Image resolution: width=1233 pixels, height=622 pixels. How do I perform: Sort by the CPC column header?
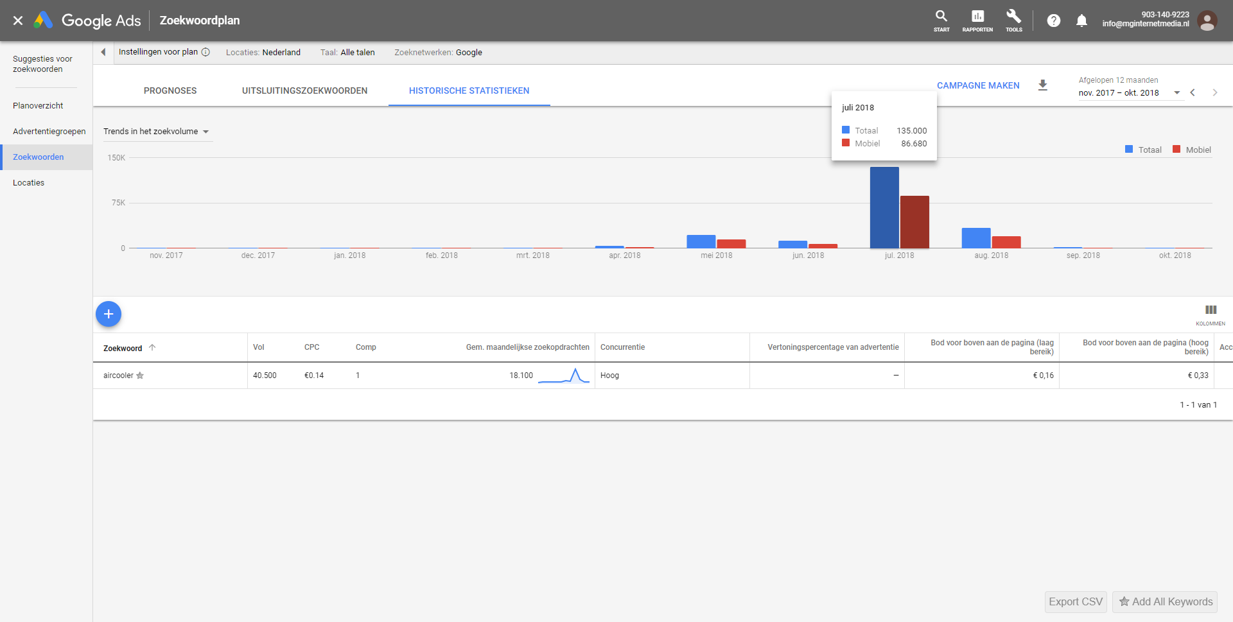(311, 347)
